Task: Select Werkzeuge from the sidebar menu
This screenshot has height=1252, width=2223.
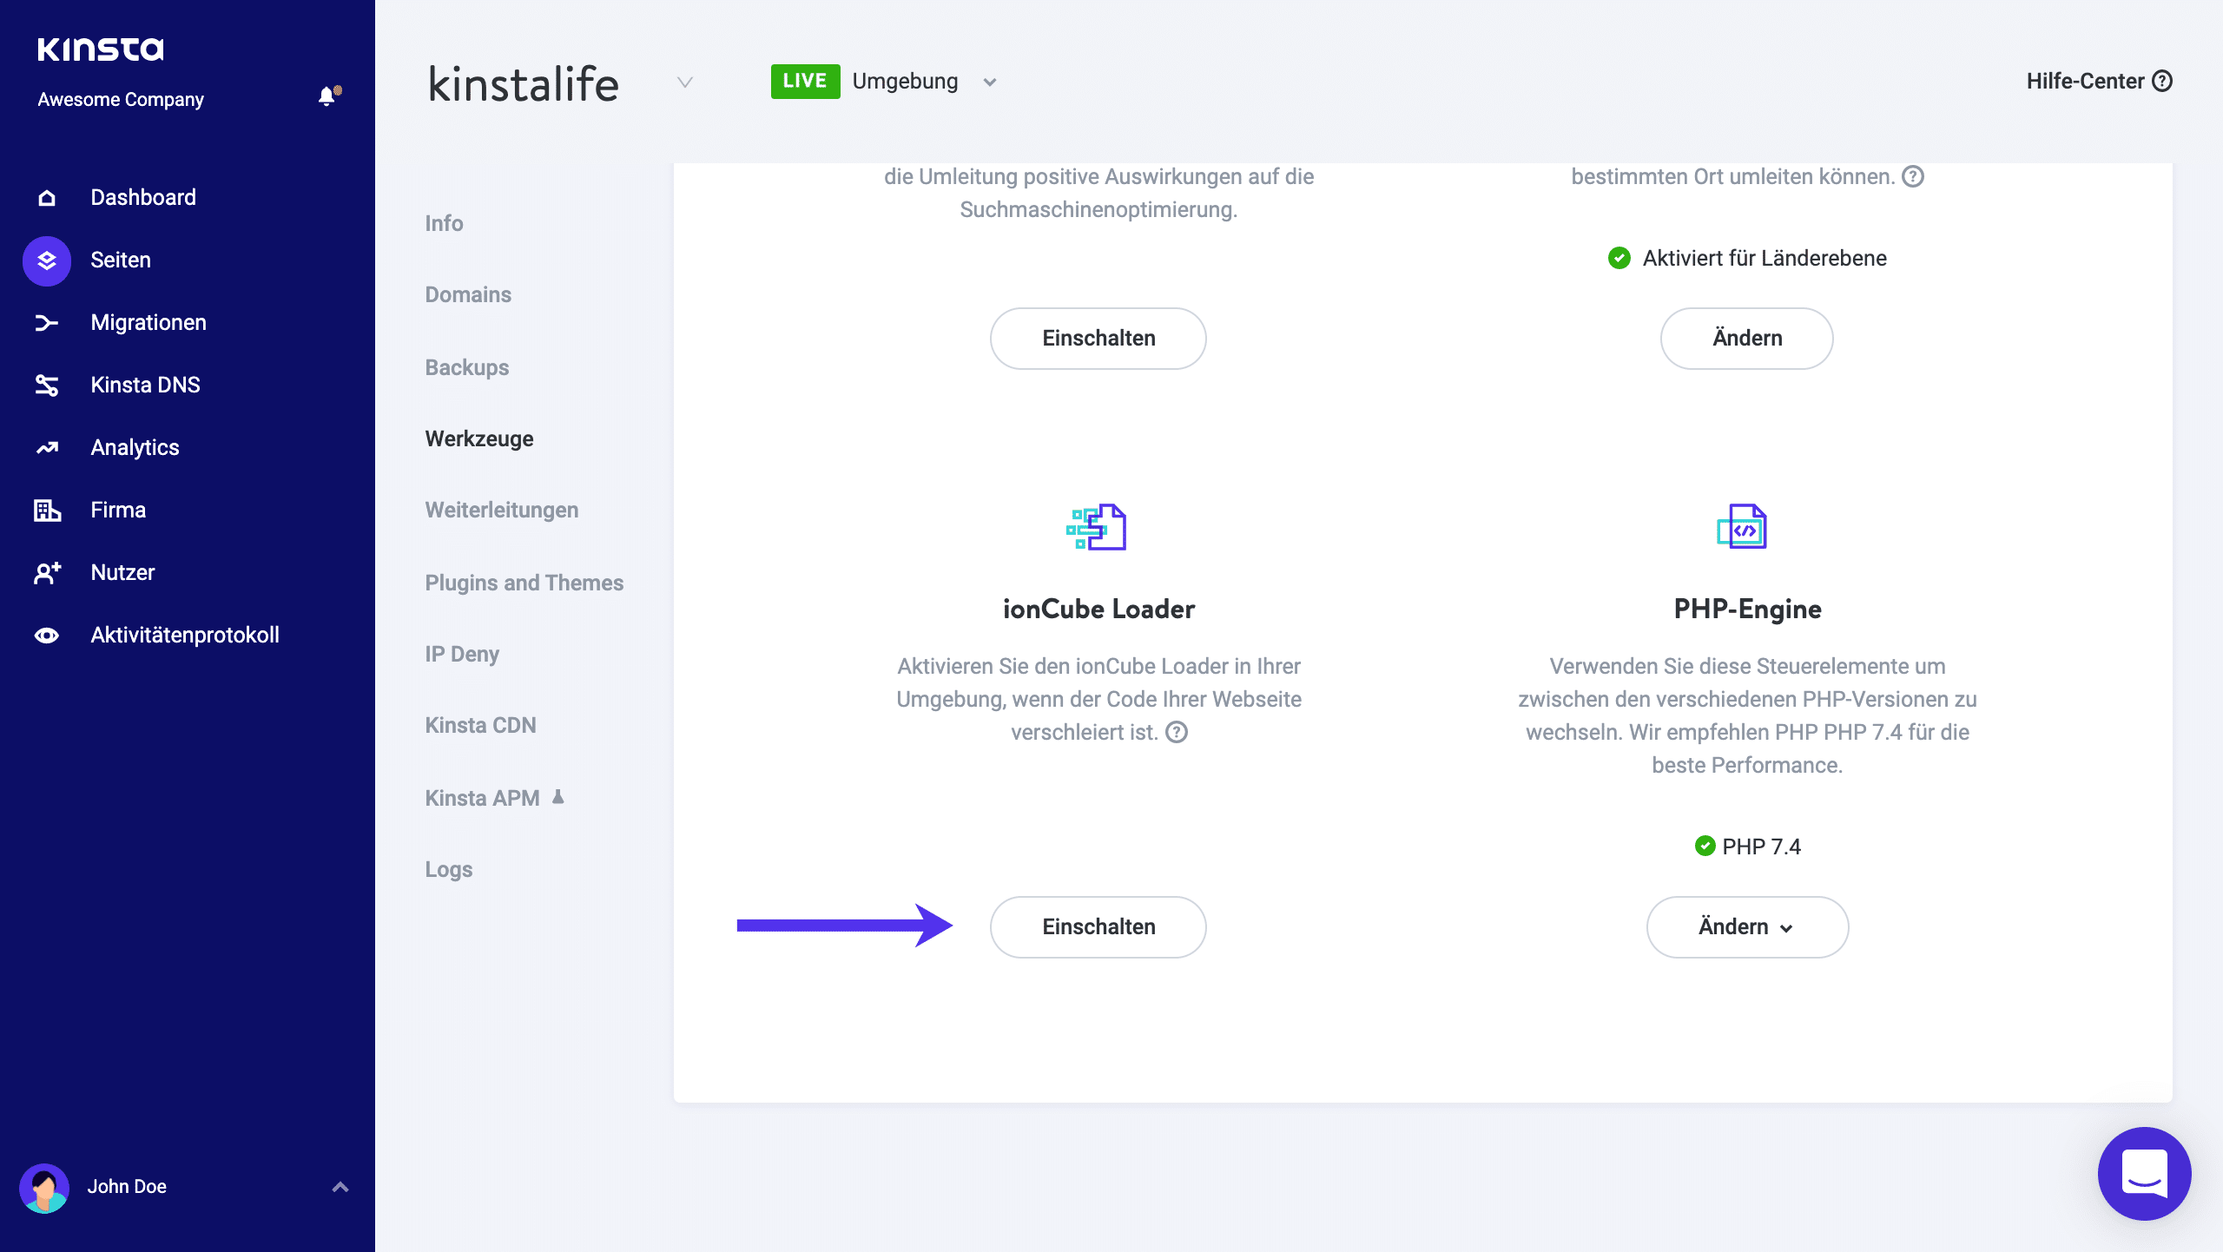Action: point(479,439)
